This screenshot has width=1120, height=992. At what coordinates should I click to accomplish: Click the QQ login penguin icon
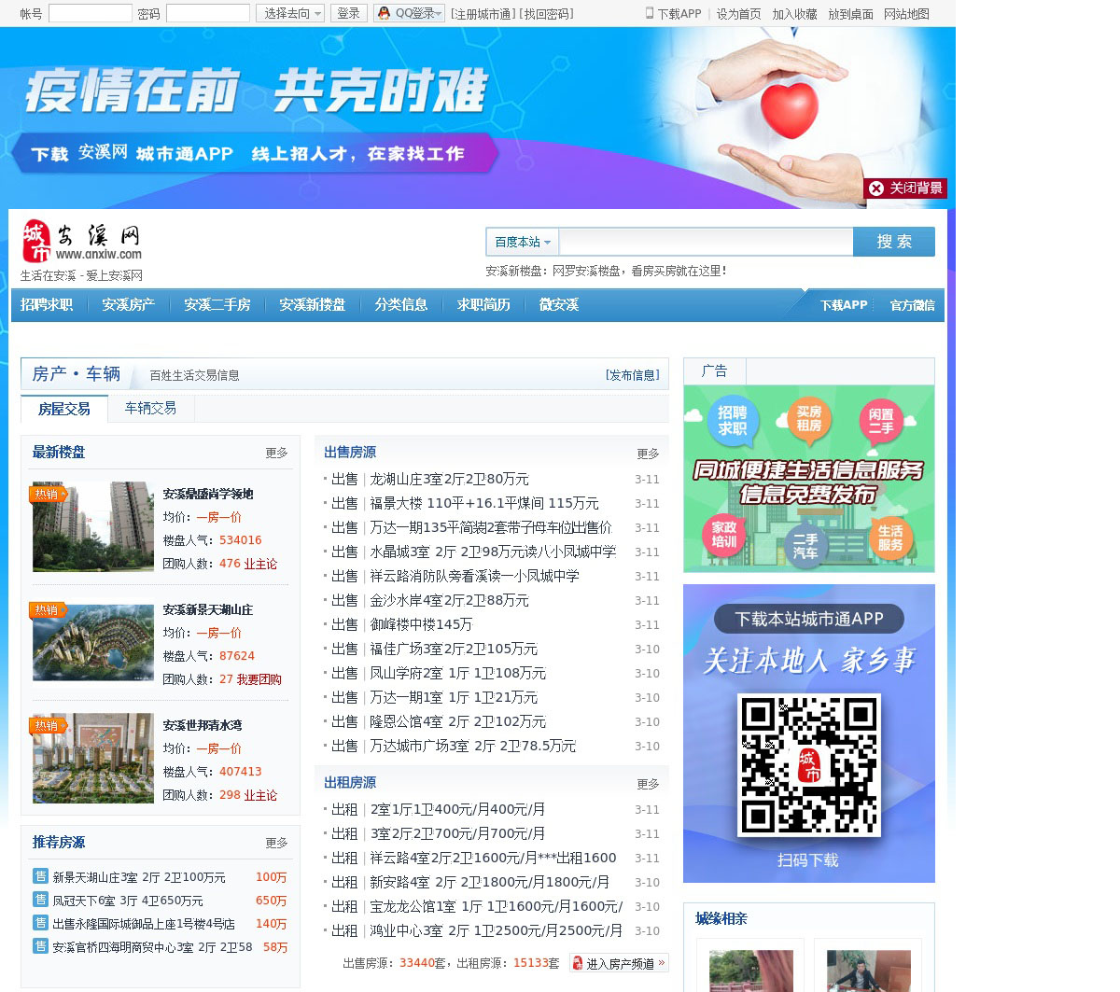point(384,13)
